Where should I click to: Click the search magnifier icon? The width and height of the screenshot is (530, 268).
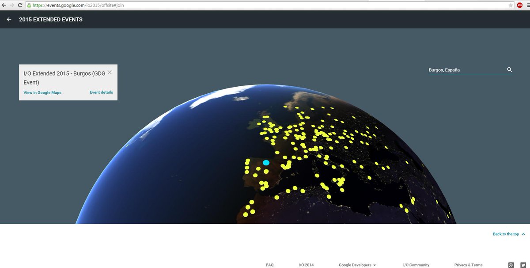[509, 70]
